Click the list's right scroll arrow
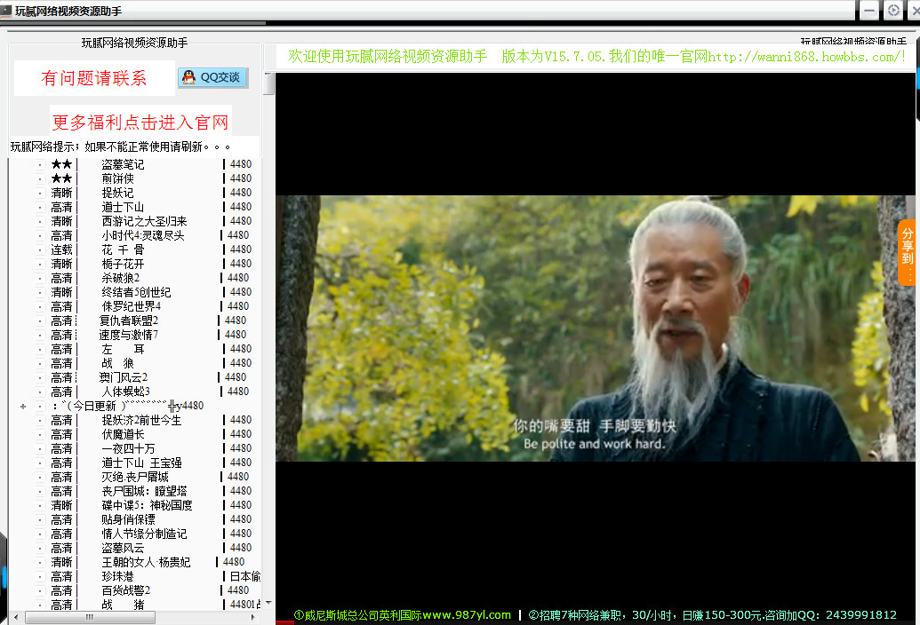920x625 pixels. coord(252,617)
